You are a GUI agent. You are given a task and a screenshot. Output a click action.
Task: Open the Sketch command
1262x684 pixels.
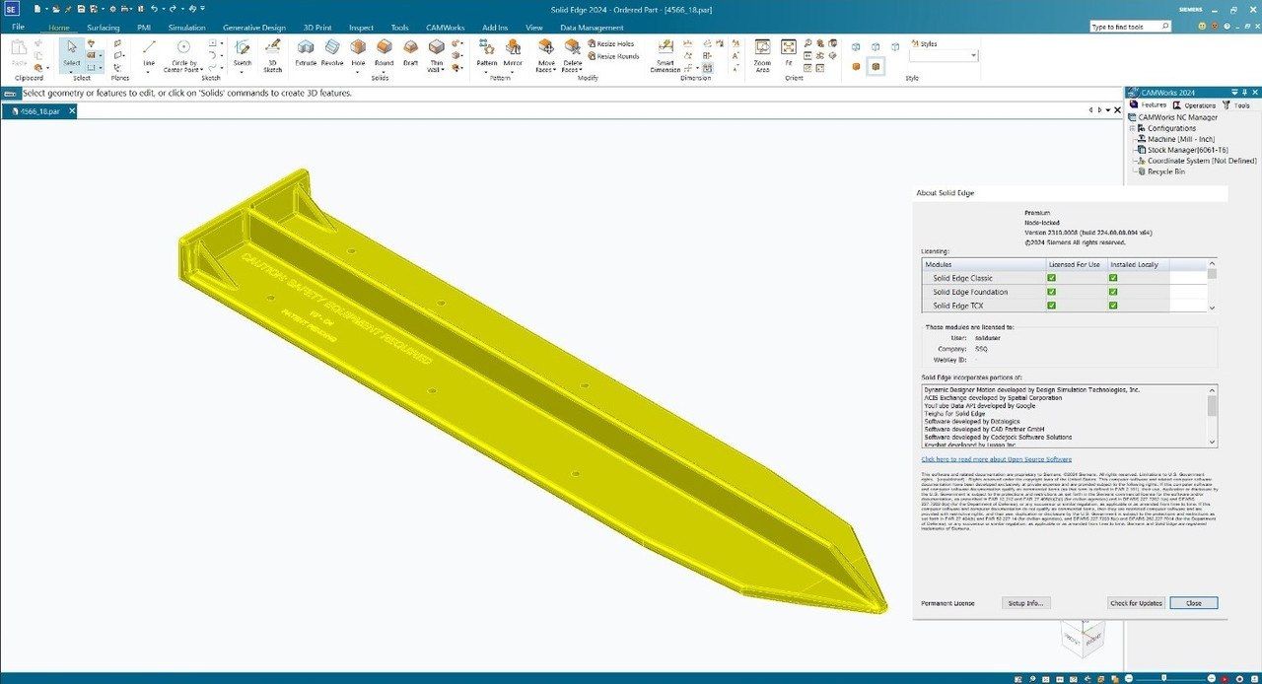click(x=243, y=55)
